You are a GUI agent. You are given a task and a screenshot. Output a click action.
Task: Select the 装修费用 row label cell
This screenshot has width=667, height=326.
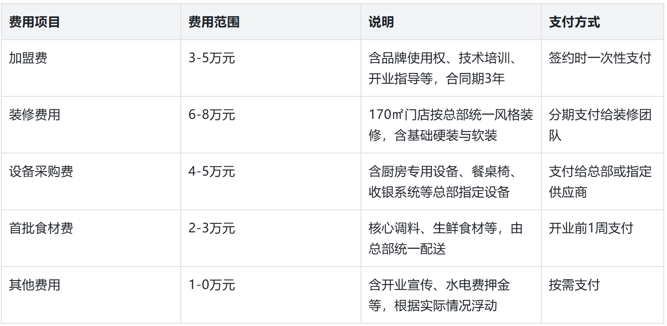coord(34,115)
